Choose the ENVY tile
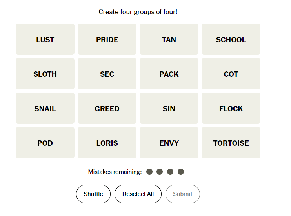Viewport: 291px width, 216px height. (169, 143)
